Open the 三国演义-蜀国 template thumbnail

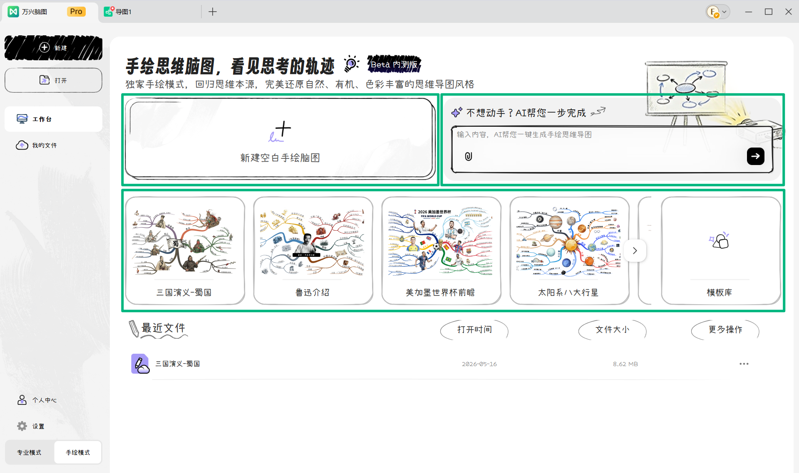(x=185, y=251)
